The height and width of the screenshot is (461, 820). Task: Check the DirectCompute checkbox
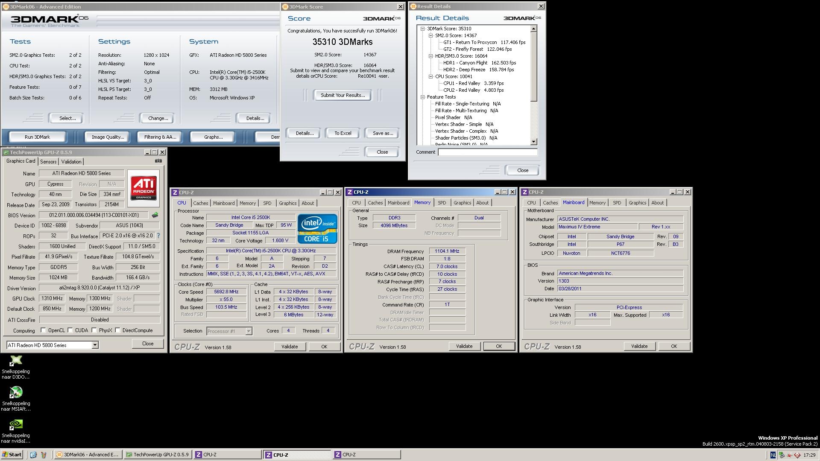pyautogui.click(x=117, y=330)
